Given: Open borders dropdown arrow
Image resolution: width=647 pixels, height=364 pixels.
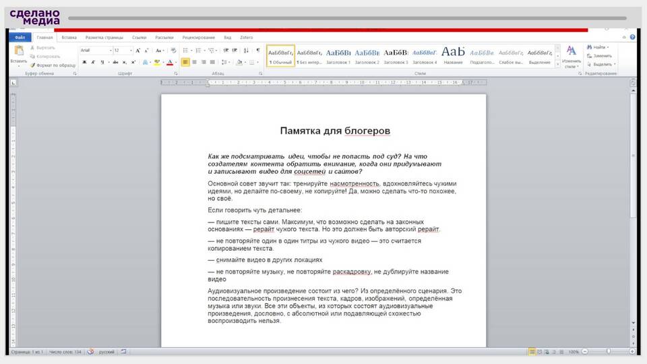Looking at the screenshot, I should [258, 62].
